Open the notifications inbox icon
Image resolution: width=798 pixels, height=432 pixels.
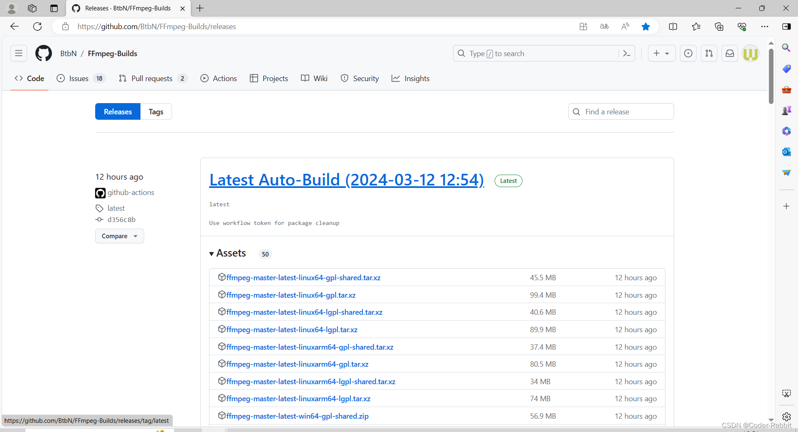(730, 53)
